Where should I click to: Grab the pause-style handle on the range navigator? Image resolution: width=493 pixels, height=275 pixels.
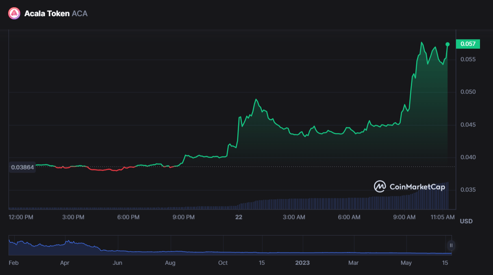(451, 245)
